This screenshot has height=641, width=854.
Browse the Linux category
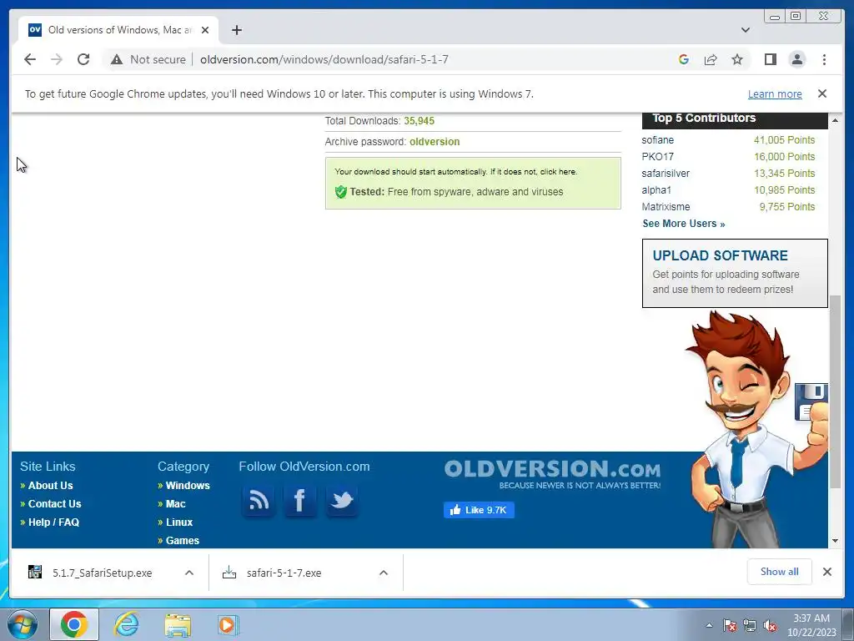pyautogui.click(x=179, y=522)
